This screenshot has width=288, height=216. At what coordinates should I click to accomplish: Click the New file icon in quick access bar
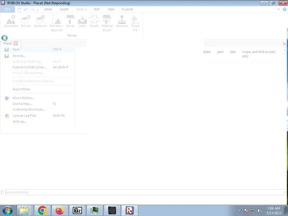pos(19,10)
